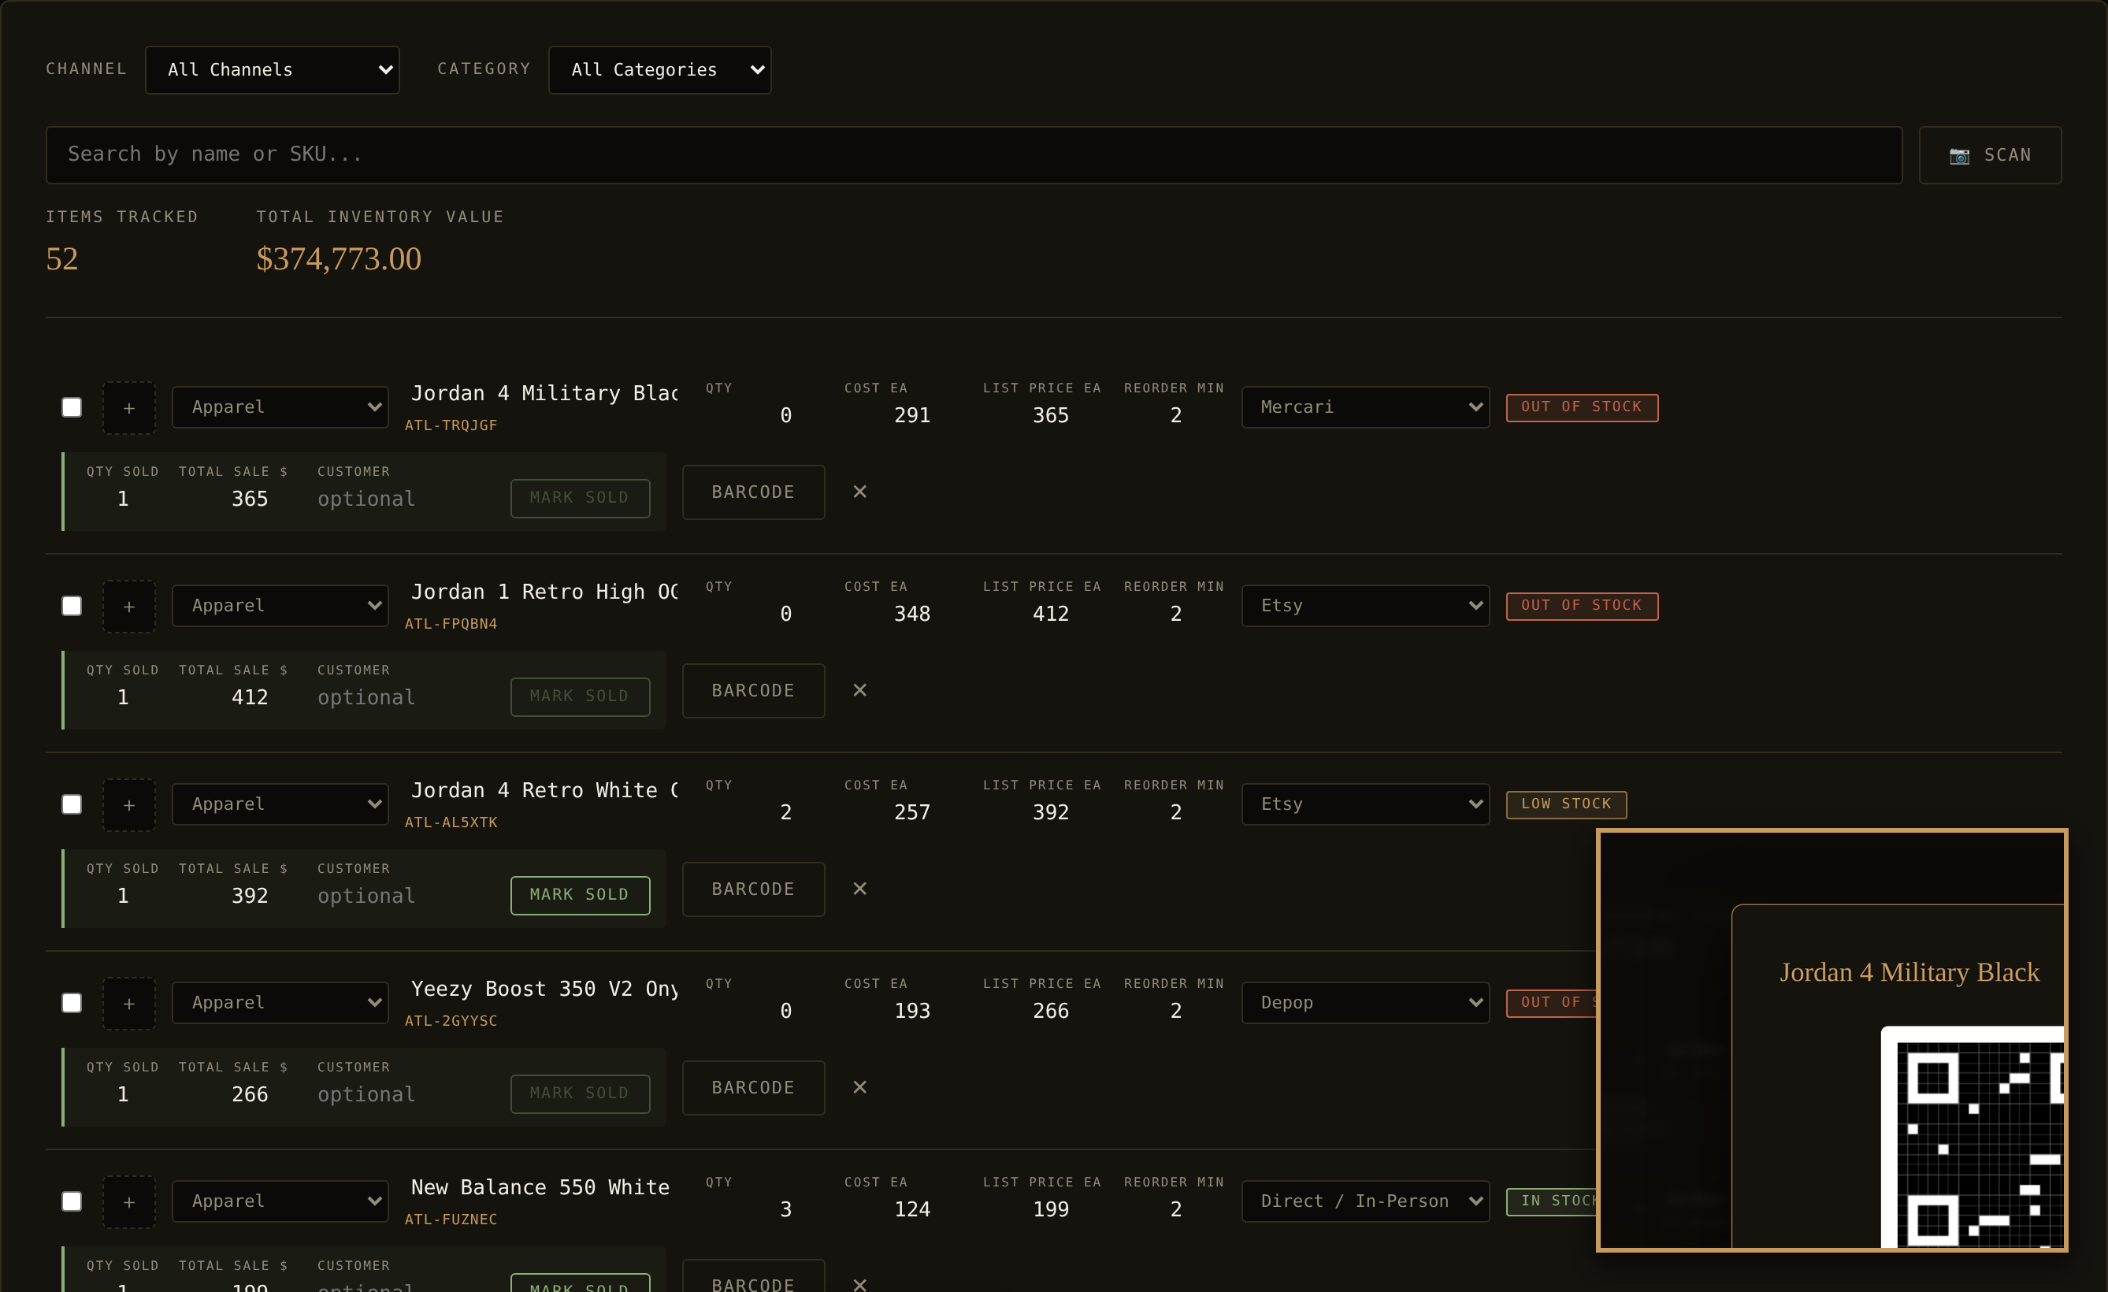The width and height of the screenshot is (2108, 1292).
Task: Edit the Jordan 1 Retro High name field
Action: click(x=544, y=592)
